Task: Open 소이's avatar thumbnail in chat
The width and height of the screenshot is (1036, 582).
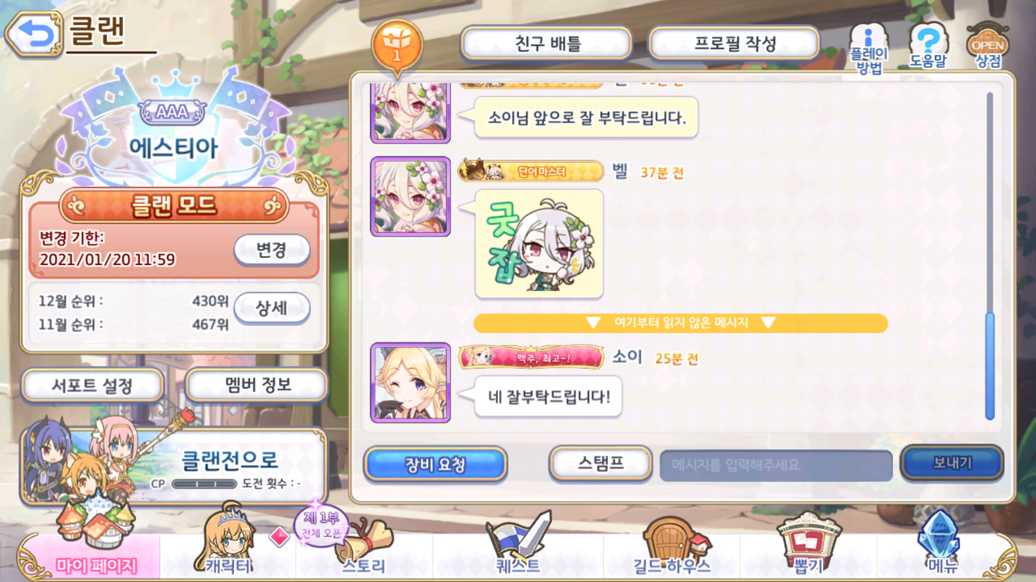Action: pyautogui.click(x=411, y=383)
